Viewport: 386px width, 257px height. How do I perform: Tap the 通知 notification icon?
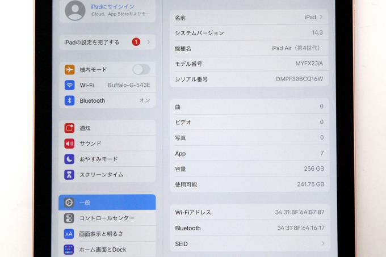(x=69, y=128)
